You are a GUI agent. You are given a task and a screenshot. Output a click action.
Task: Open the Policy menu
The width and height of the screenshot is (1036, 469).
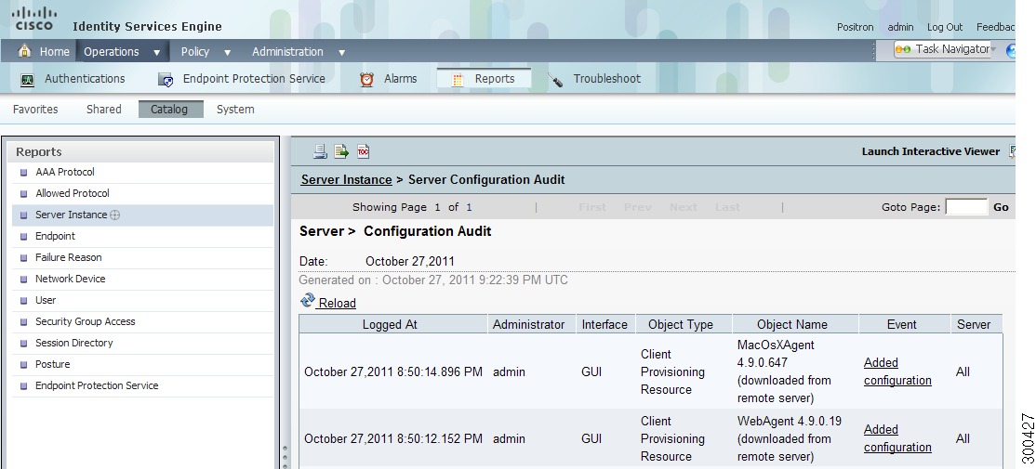point(195,51)
